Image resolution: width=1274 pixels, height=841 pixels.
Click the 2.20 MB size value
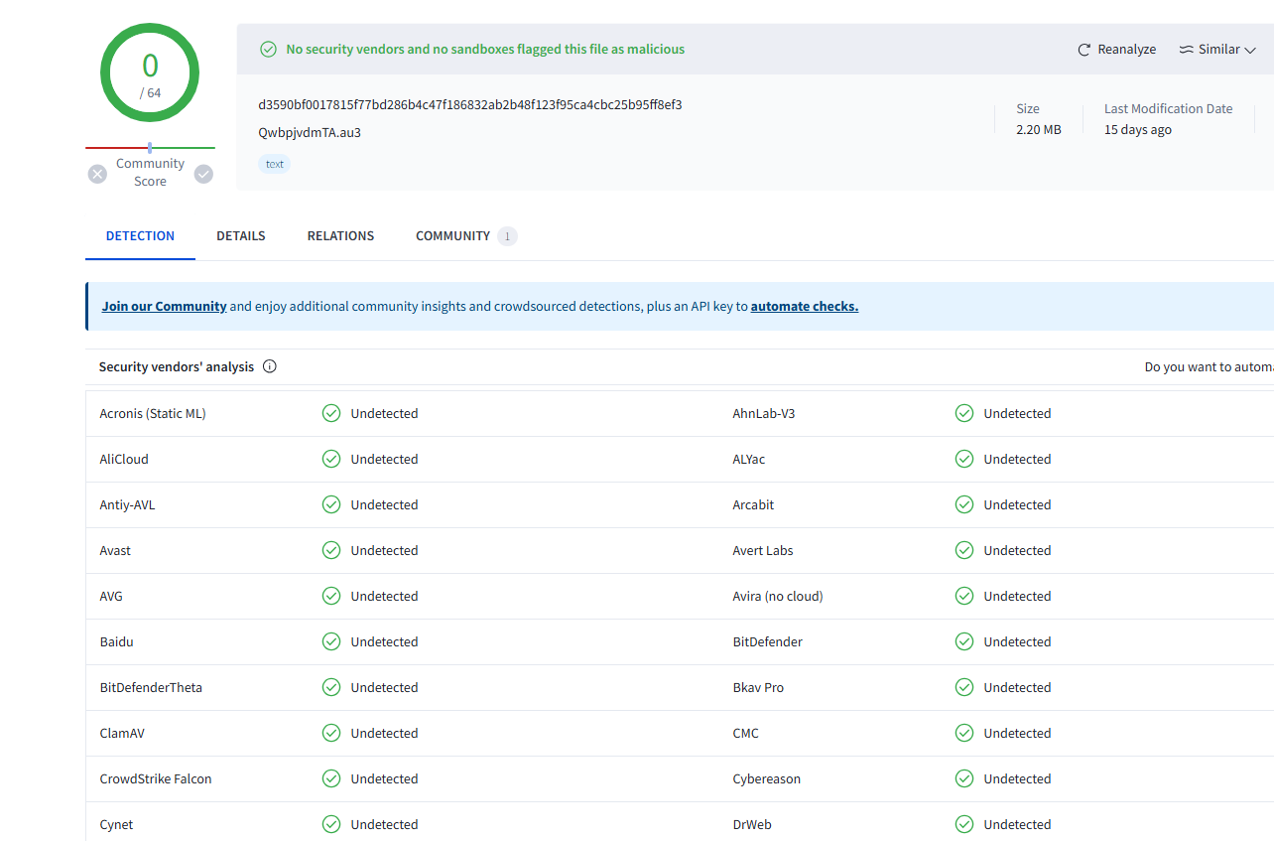tap(1039, 130)
